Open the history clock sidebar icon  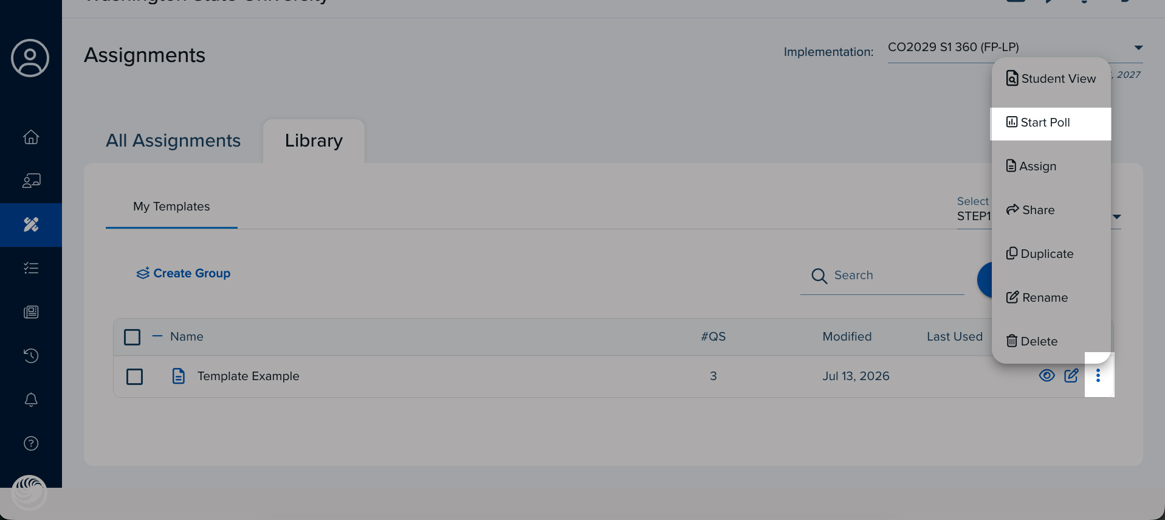pos(31,356)
